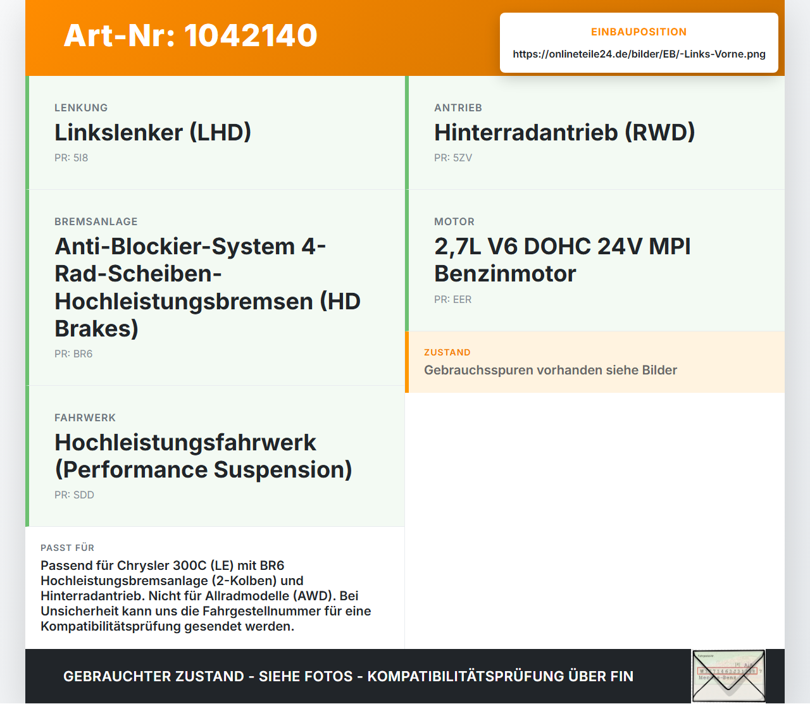810x704 pixels.
Task: Click 'Gebrauchsspuren vorhanden siehe Bilder' text
Action: tap(551, 370)
